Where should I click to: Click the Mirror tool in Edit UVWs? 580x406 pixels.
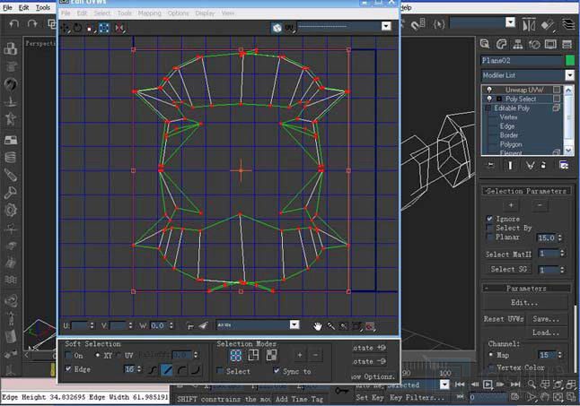[119, 28]
